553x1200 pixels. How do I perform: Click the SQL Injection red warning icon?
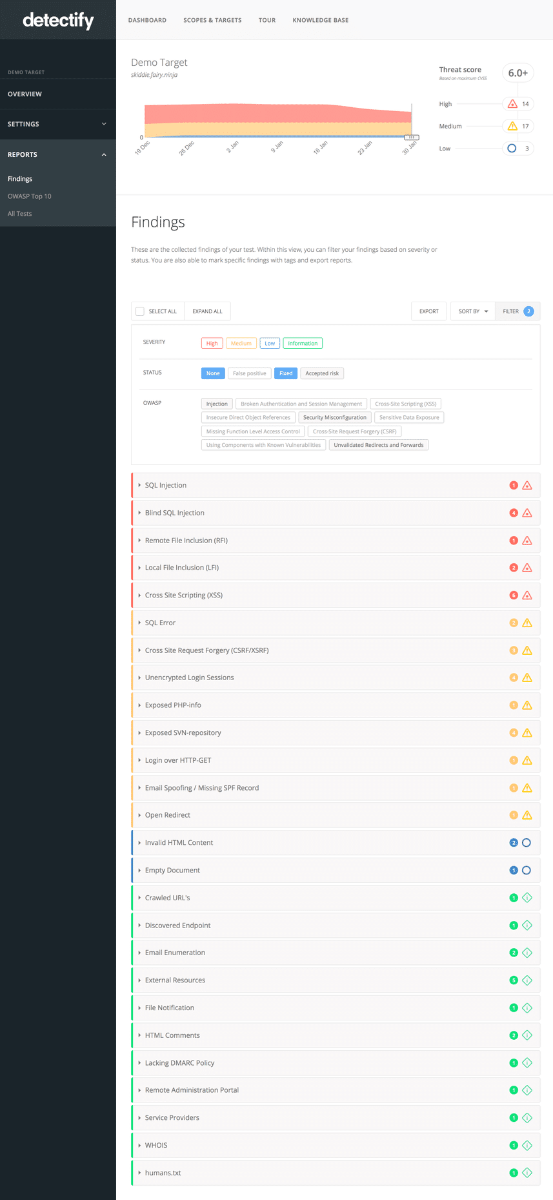[x=527, y=485]
